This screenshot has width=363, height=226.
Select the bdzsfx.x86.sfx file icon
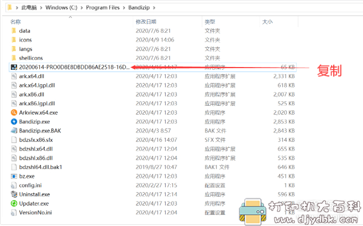pyautogui.click(x=14, y=140)
